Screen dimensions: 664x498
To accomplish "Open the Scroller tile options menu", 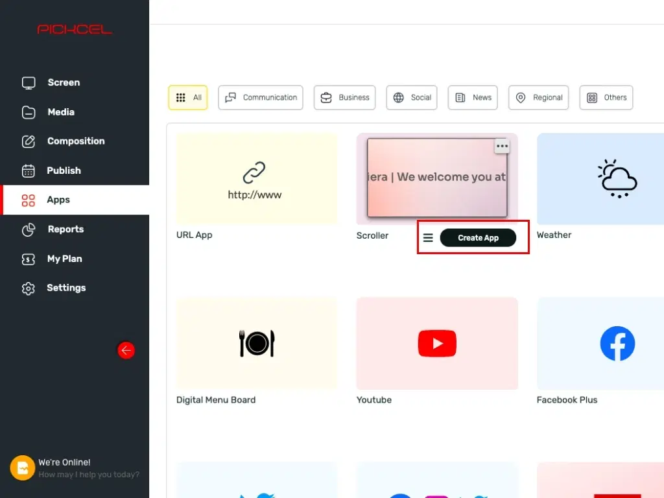I will point(502,146).
